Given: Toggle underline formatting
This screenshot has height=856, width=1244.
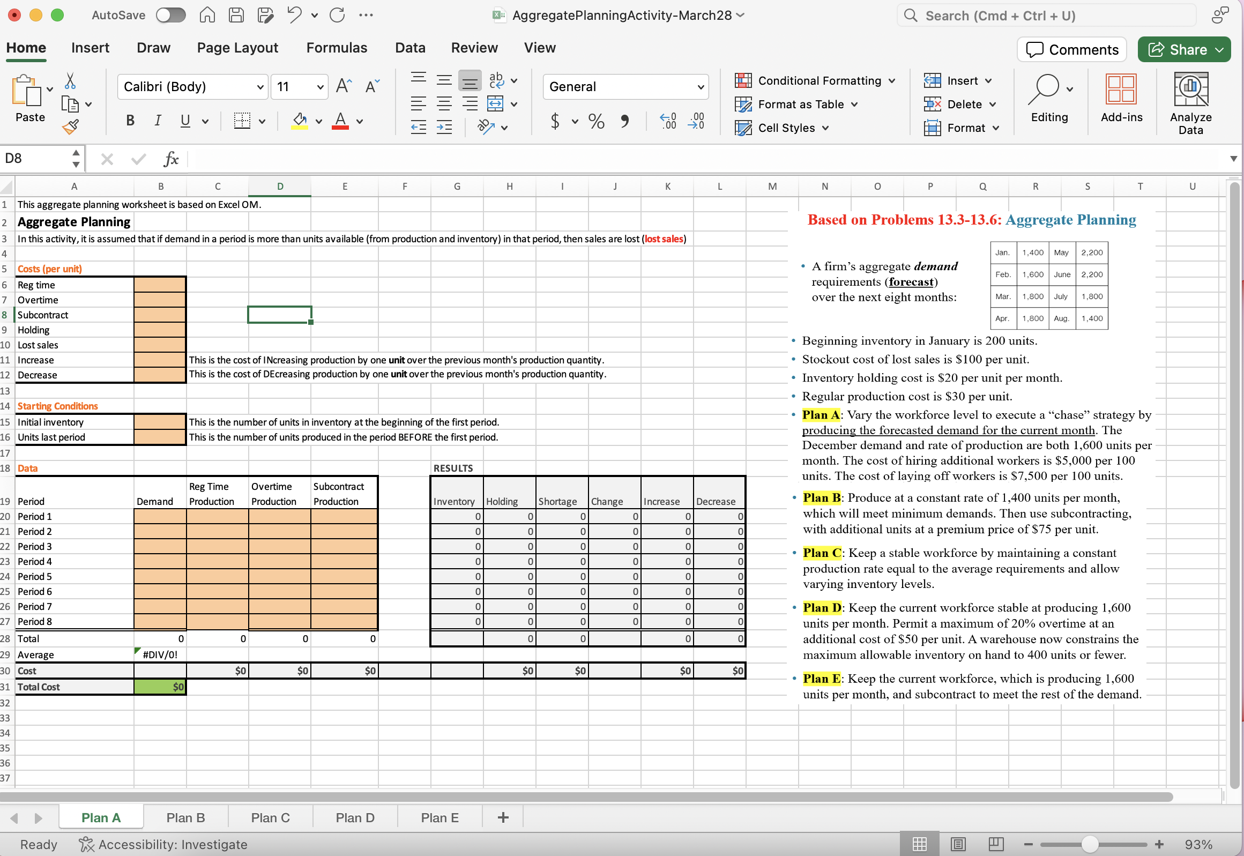Looking at the screenshot, I should 184,120.
